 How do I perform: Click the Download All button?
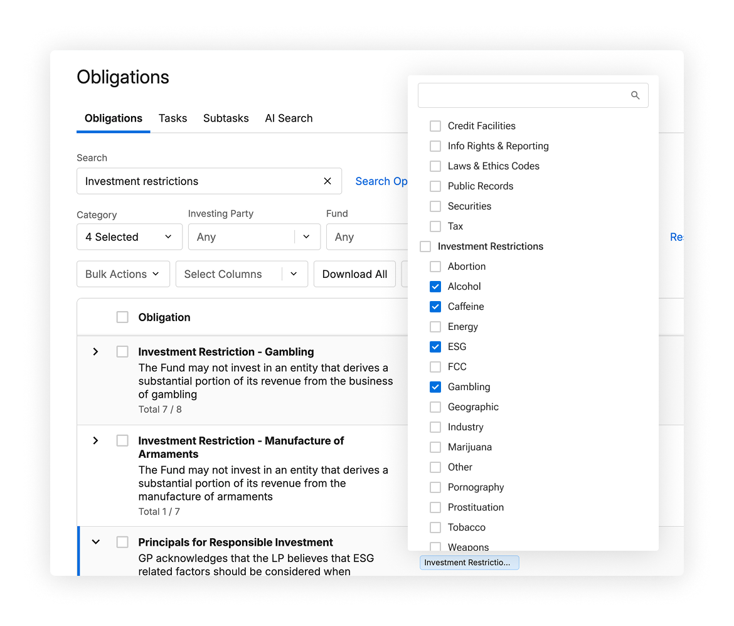click(x=354, y=274)
